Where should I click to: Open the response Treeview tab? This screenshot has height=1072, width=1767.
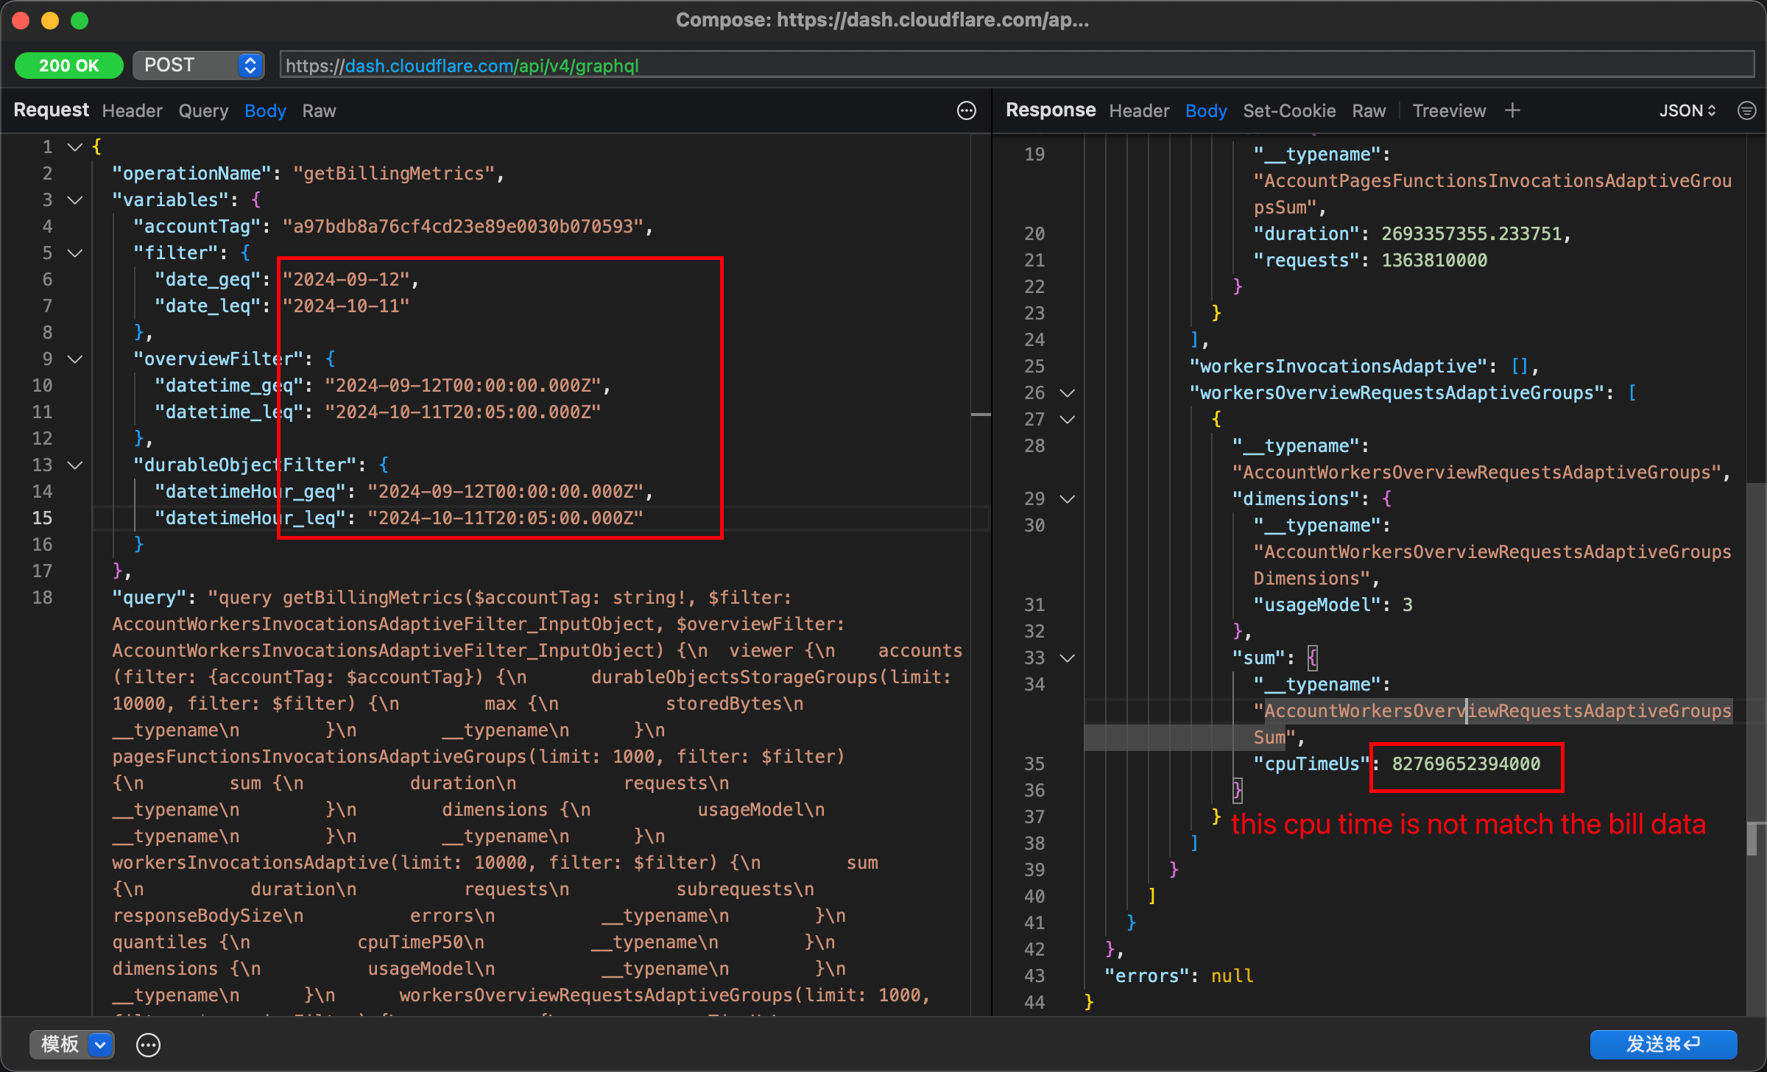coord(1448,110)
